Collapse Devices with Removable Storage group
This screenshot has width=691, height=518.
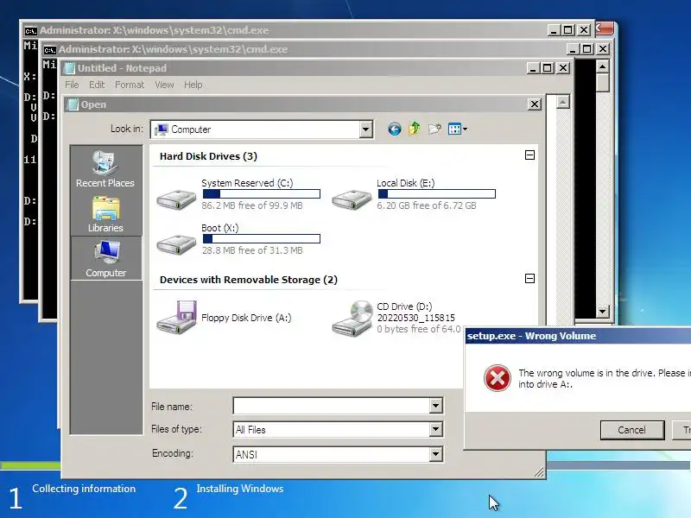pos(529,278)
